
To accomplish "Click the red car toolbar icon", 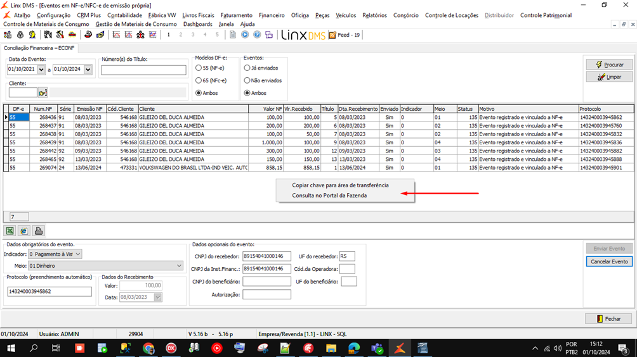I will (x=72, y=35).
